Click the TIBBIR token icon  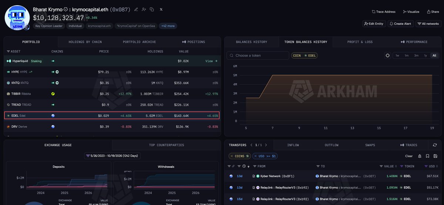pos(9,94)
